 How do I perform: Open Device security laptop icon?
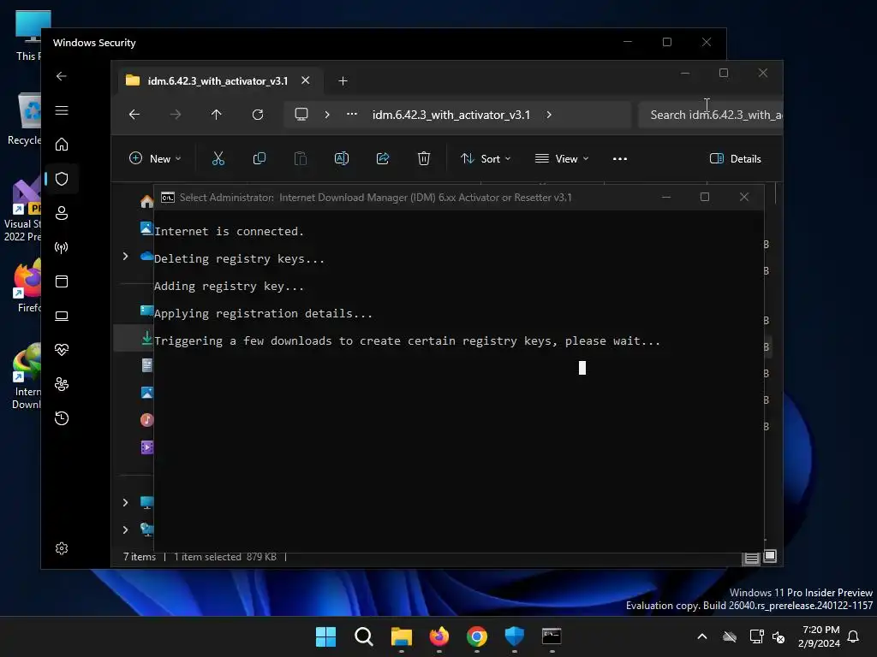62,316
